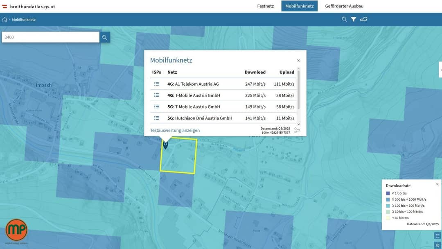Open search from the blue toolbar magnifier
442x249 pixels.
[344, 19]
